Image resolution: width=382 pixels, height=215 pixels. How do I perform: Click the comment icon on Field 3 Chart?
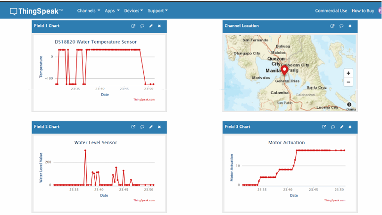click(x=333, y=127)
